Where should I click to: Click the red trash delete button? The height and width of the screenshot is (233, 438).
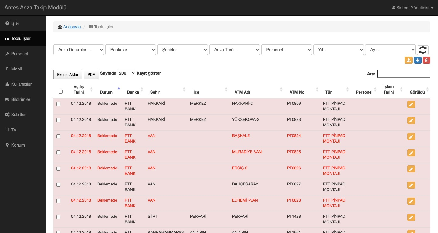point(426,60)
